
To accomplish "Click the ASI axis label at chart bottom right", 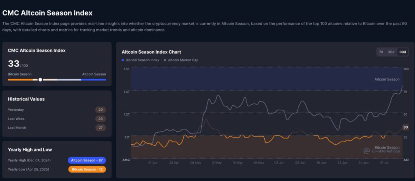I will [x=406, y=160].
